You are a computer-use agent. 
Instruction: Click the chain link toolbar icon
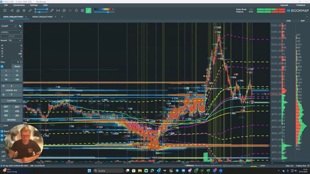(30, 11)
